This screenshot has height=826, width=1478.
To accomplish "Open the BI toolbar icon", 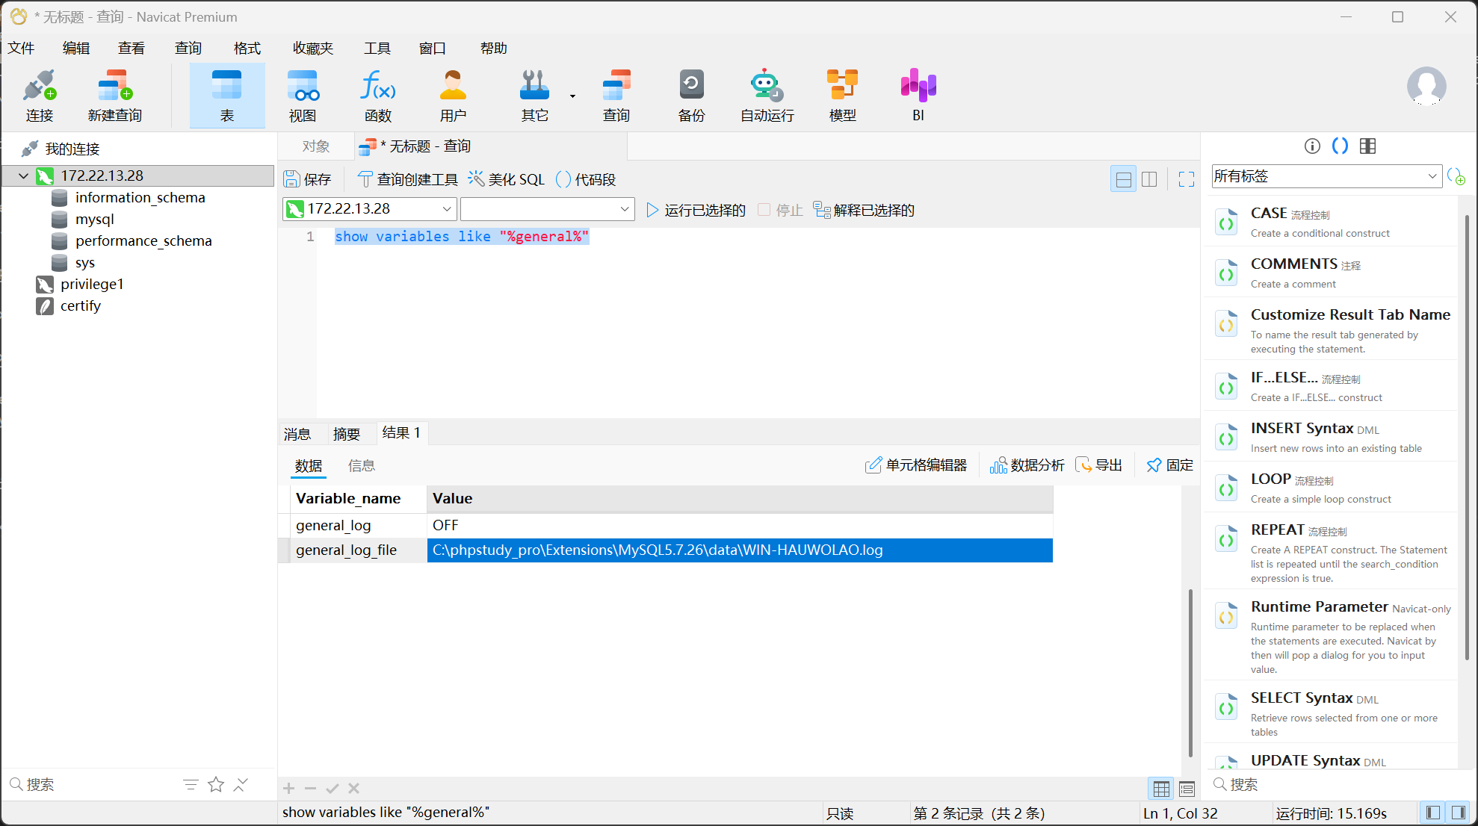I will coord(918,95).
